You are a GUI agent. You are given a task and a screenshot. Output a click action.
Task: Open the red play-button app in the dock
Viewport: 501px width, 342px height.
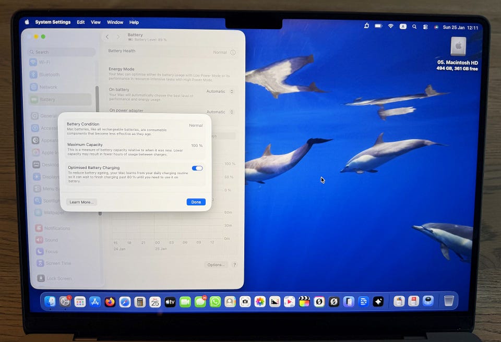coord(290,302)
